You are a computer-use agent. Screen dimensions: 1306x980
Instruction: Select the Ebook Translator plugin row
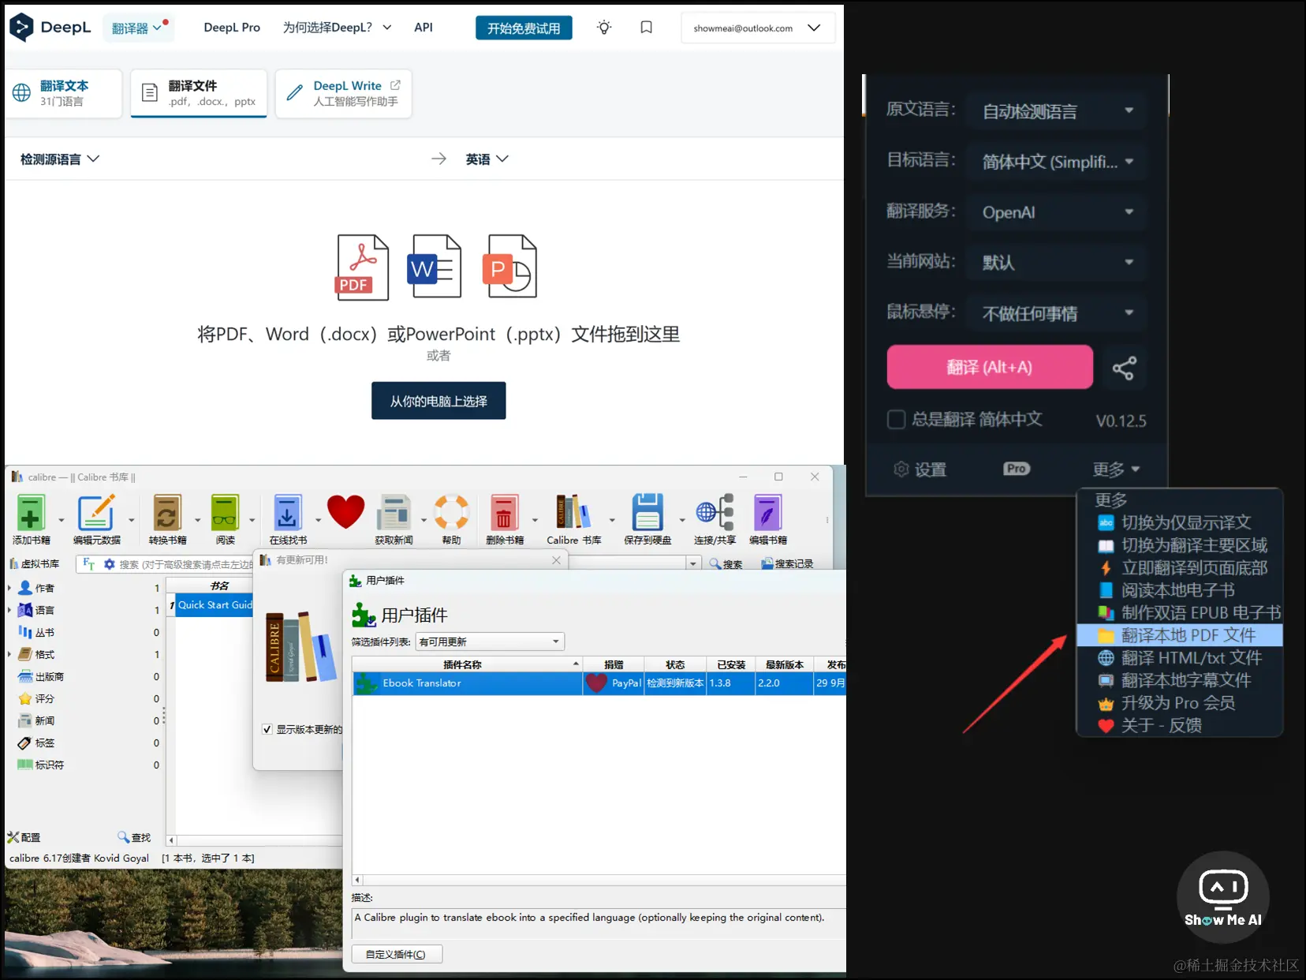tap(599, 683)
